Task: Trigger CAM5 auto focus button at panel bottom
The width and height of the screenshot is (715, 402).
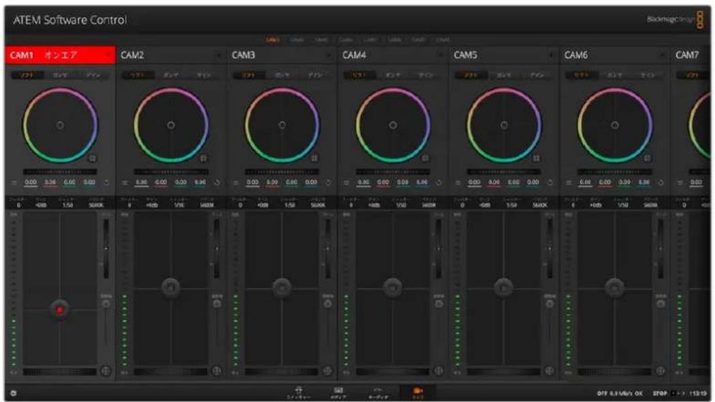Action: [x=549, y=371]
